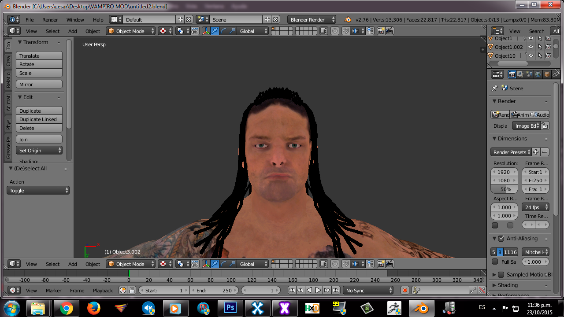The width and height of the screenshot is (564, 317).
Task: Open the Outliner editor type selector
Action: [497, 31]
